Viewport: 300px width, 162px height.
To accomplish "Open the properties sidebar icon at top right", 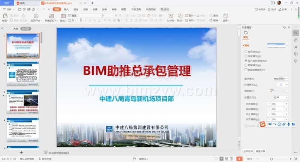I will [x=295, y=33].
